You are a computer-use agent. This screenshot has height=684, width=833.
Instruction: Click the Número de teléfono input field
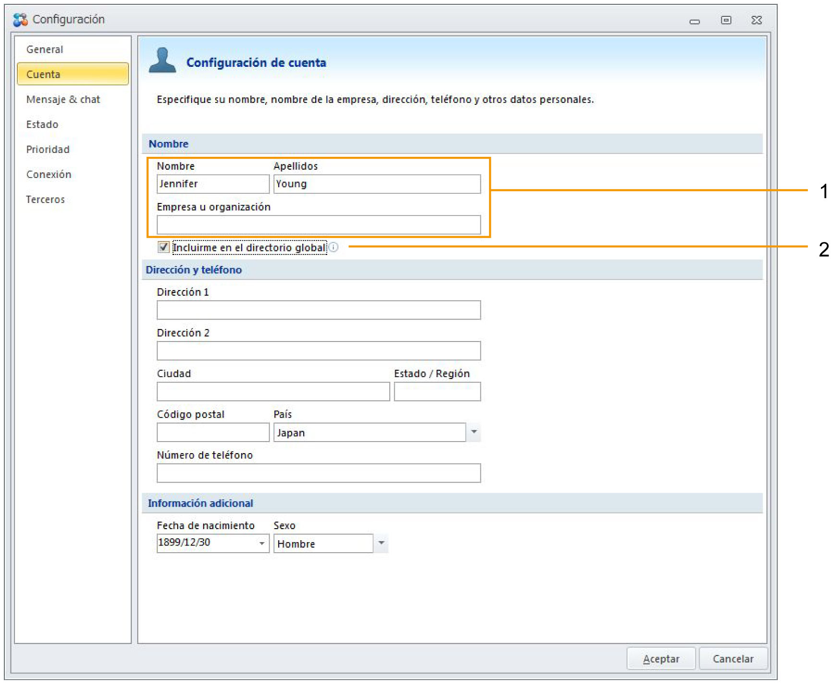pos(319,473)
